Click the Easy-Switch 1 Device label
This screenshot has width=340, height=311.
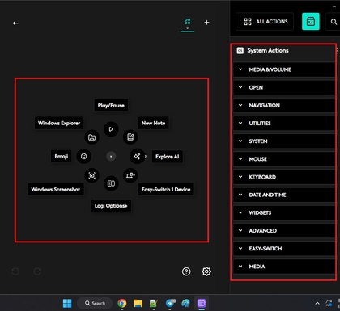166,190
